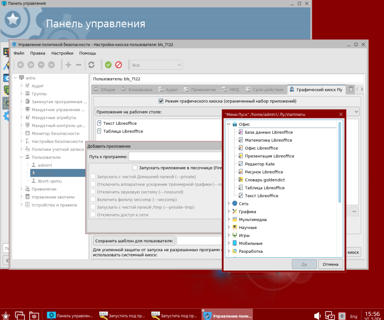Click the Eng keyboard layout indicator
Image resolution: width=384 pixels, height=320 pixels.
[353, 316]
